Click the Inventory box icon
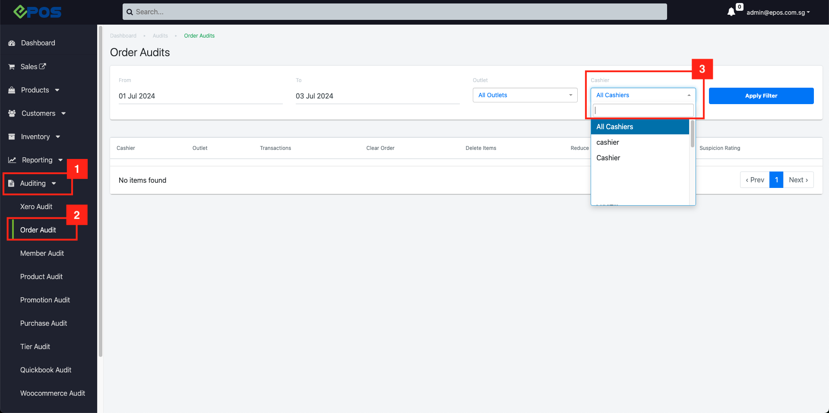The height and width of the screenshot is (413, 829). pyautogui.click(x=12, y=137)
